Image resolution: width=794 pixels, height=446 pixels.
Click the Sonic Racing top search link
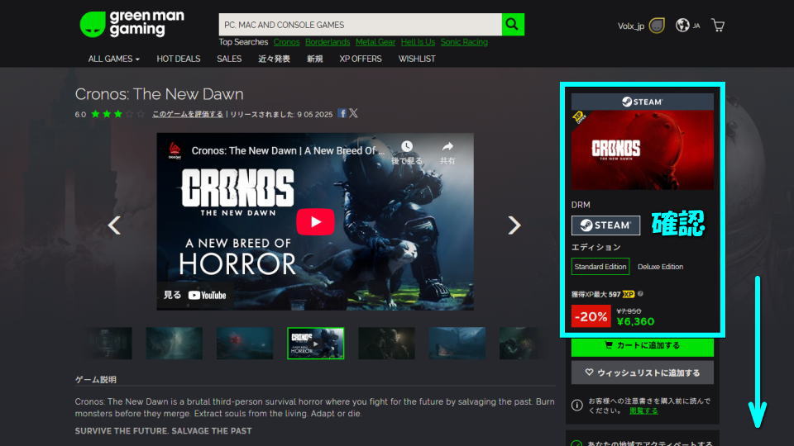464,42
